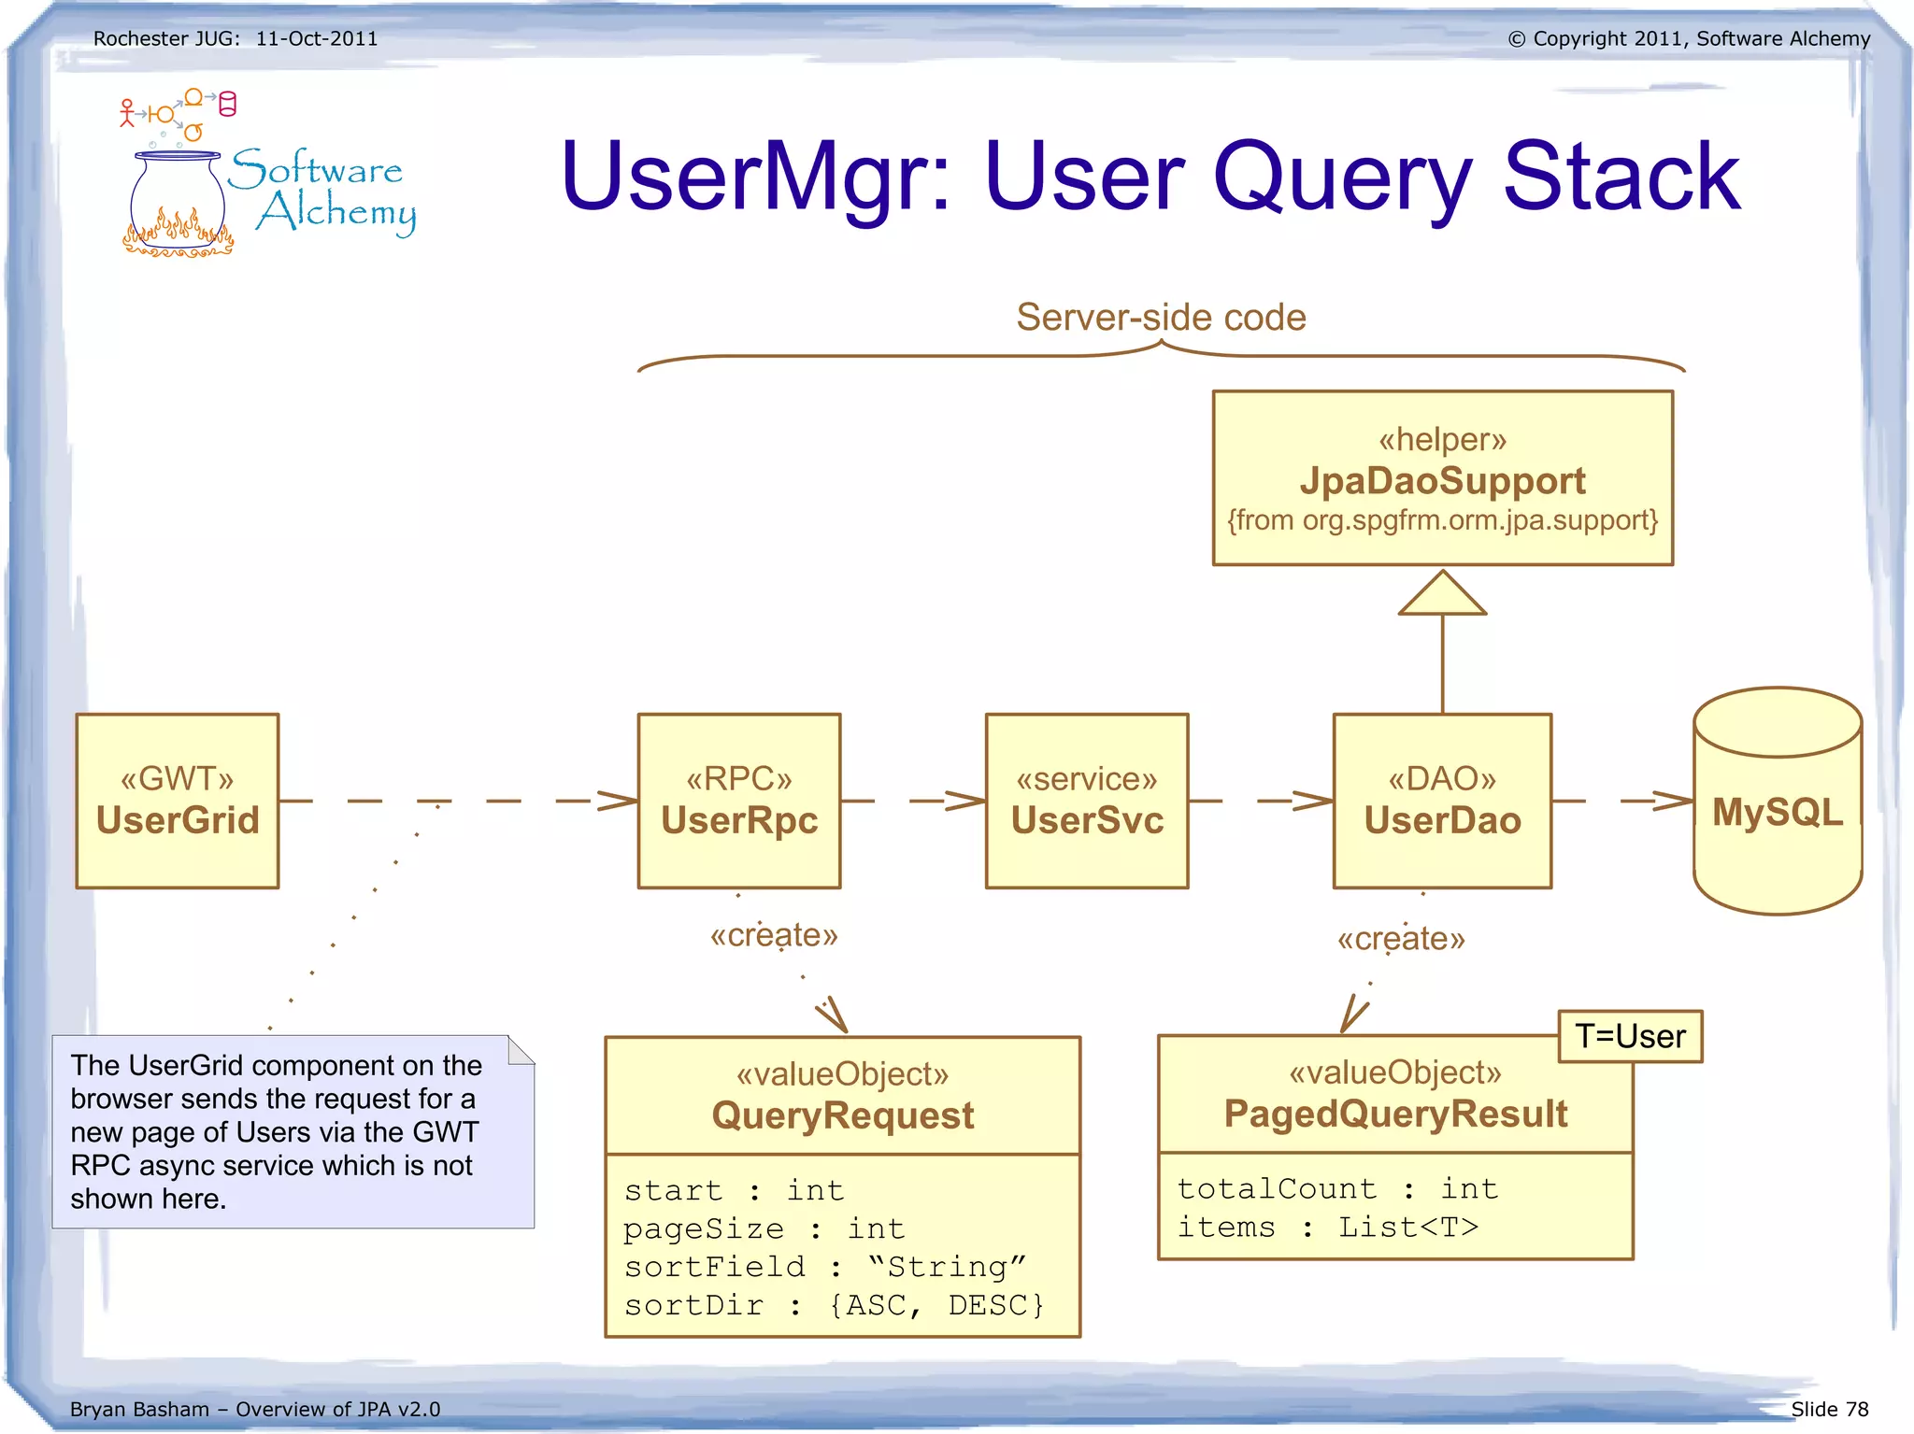Click the DAO UserDao box
The width and height of the screenshot is (1914, 1434).
tap(1441, 801)
